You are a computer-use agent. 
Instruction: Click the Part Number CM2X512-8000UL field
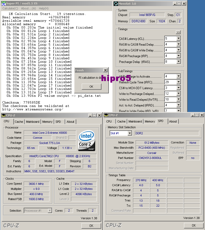[152, 158]
